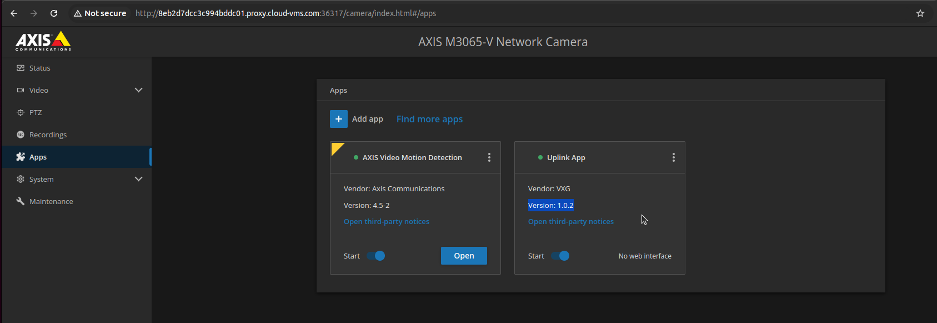Open Uplink App three-dot options menu
This screenshot has height=323, width=937.
[x=673, y=157]
